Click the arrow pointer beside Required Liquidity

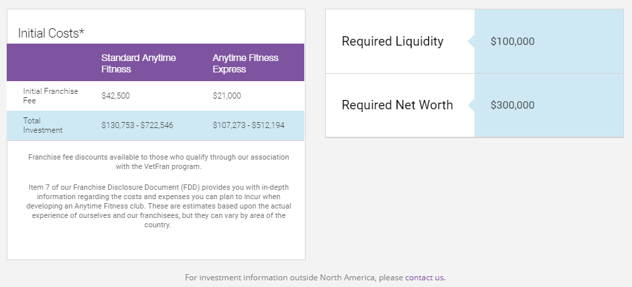pyautogui.click(x=471, y=41)
